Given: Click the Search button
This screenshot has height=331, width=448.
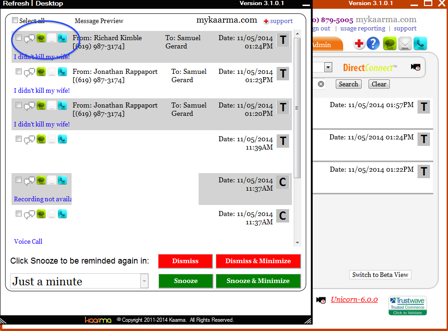Looking at the screenshot, I should click(348, 84).
